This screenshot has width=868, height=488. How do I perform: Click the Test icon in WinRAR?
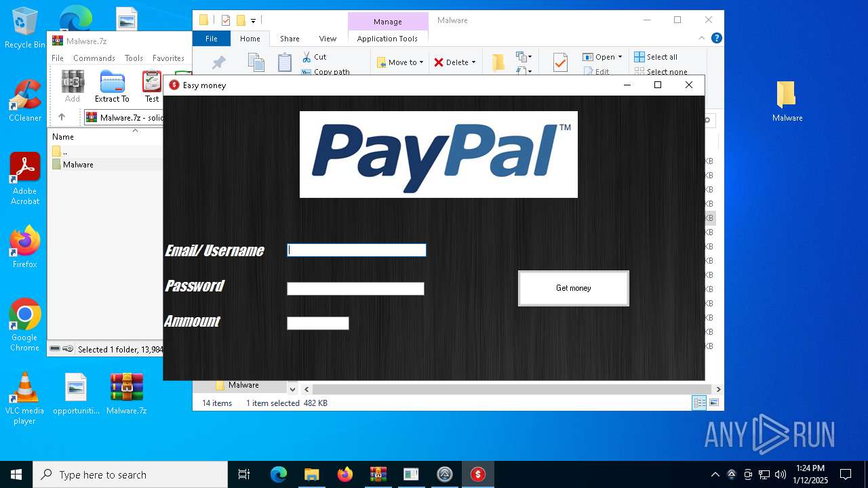coord(152,87)
